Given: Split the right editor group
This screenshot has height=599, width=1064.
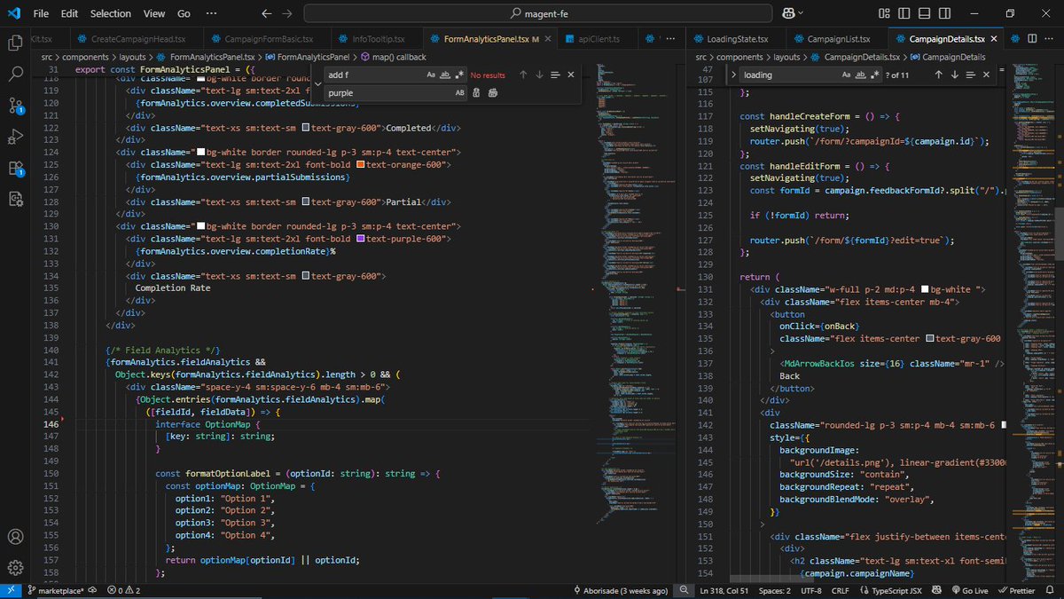Looking at the screenshot, I should pyautogui.click(x=1032, y=39).
